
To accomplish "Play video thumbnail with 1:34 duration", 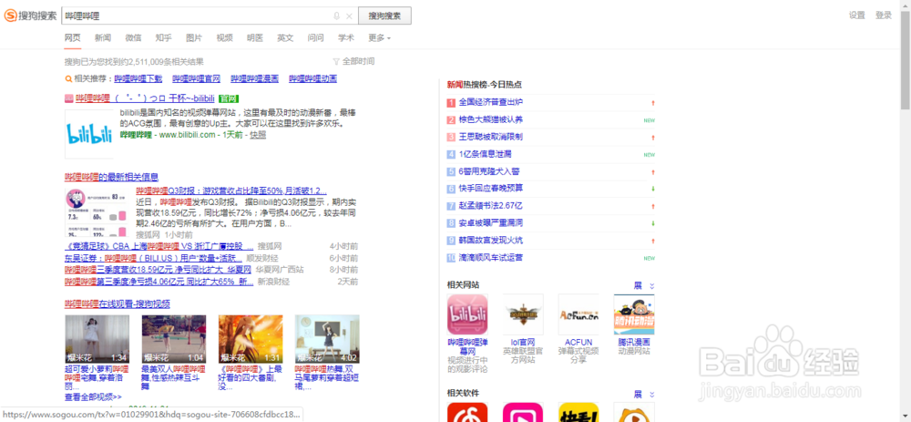I will [x=97, y=339].
